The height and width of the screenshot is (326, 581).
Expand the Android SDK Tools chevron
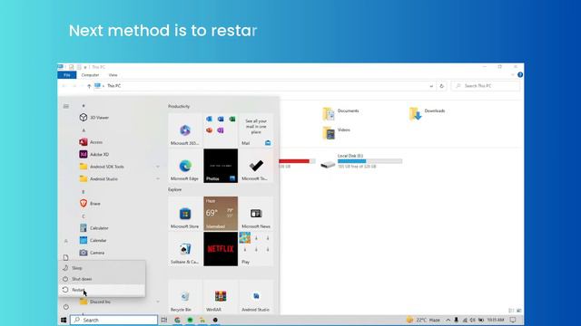158,167
